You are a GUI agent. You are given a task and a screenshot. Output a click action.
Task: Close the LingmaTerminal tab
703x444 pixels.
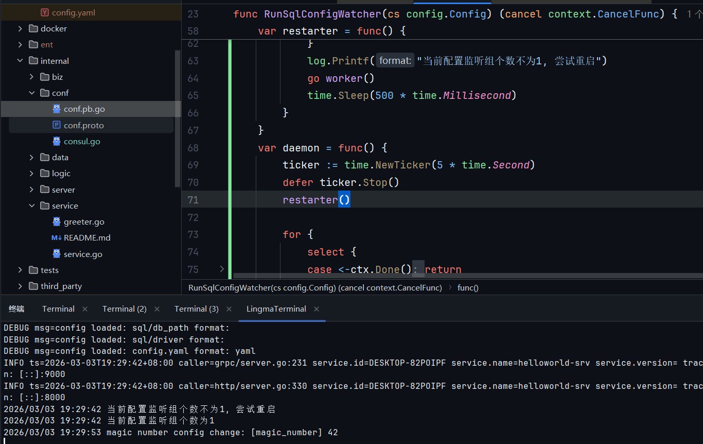pos(317,309)
